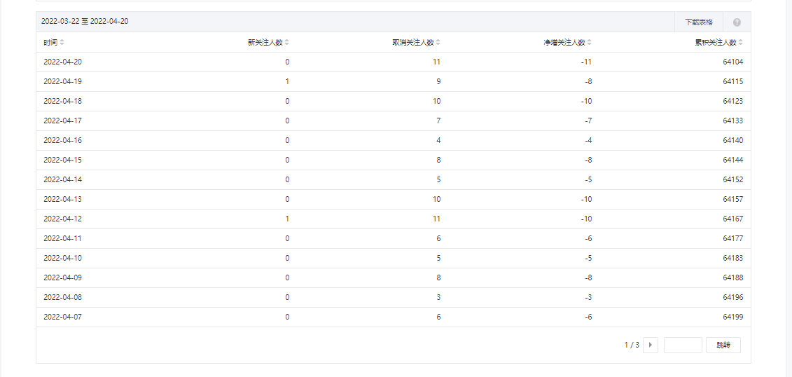Image resolution: width=792 pixels, height=377 pixels.
Task: Sort by 取消关注人数 column arrows
Action: pos(438,43)
